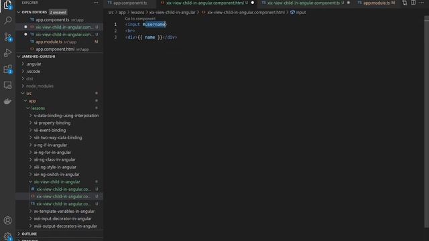Screen dimensions: 429x241
Task: Open the Docker view icon
Action: click(x=7, y=101)
